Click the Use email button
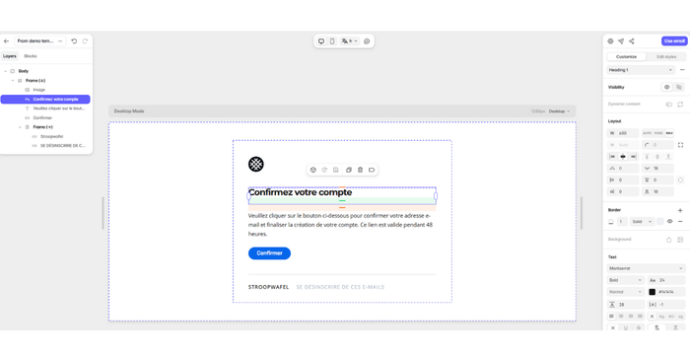Viewport: 690px width, 361px height. 674,41
